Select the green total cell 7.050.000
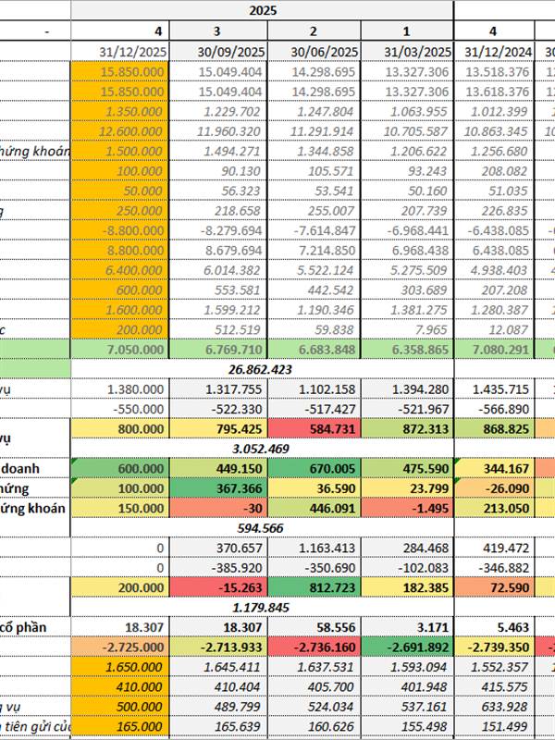The height and width of the screenshot is (740, 555). (120, 350)
